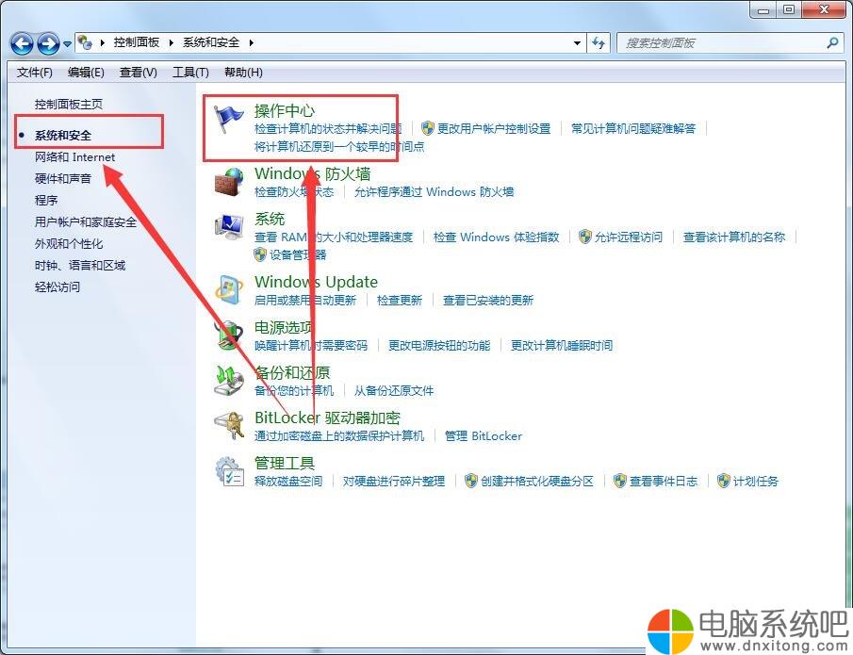Click 管理 BitLocker link

tap(484, 435)
